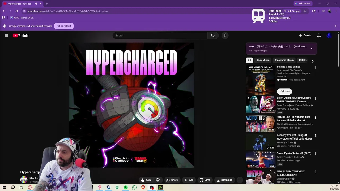Open the Street Fighter Trailer thumbnail
340x191 pixels.
(x=261, y=160)
